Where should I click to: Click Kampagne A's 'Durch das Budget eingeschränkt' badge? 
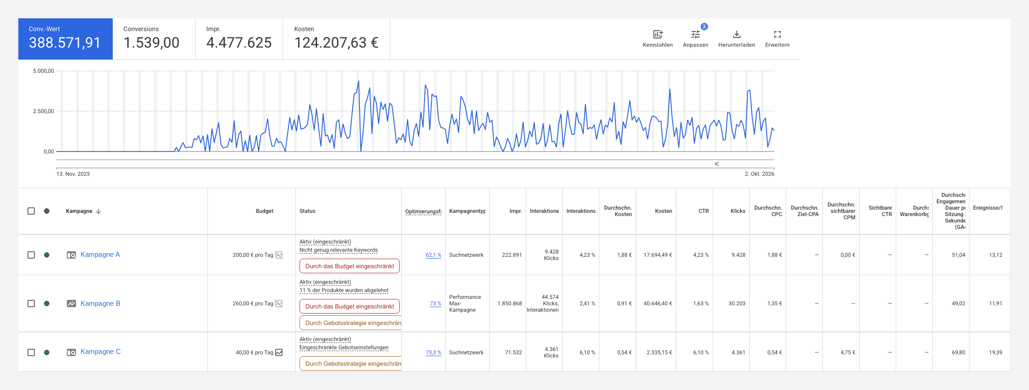tap(349, 266)
